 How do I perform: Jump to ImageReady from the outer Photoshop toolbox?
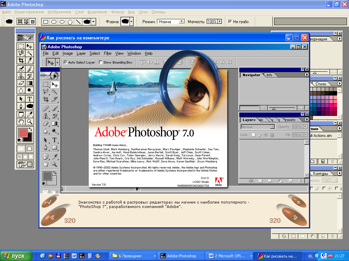click(x=25, y=164)
